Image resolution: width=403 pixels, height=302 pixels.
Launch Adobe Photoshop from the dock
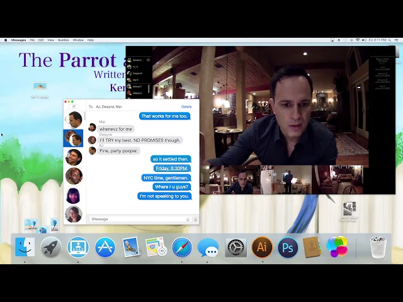tap(288, 247)
